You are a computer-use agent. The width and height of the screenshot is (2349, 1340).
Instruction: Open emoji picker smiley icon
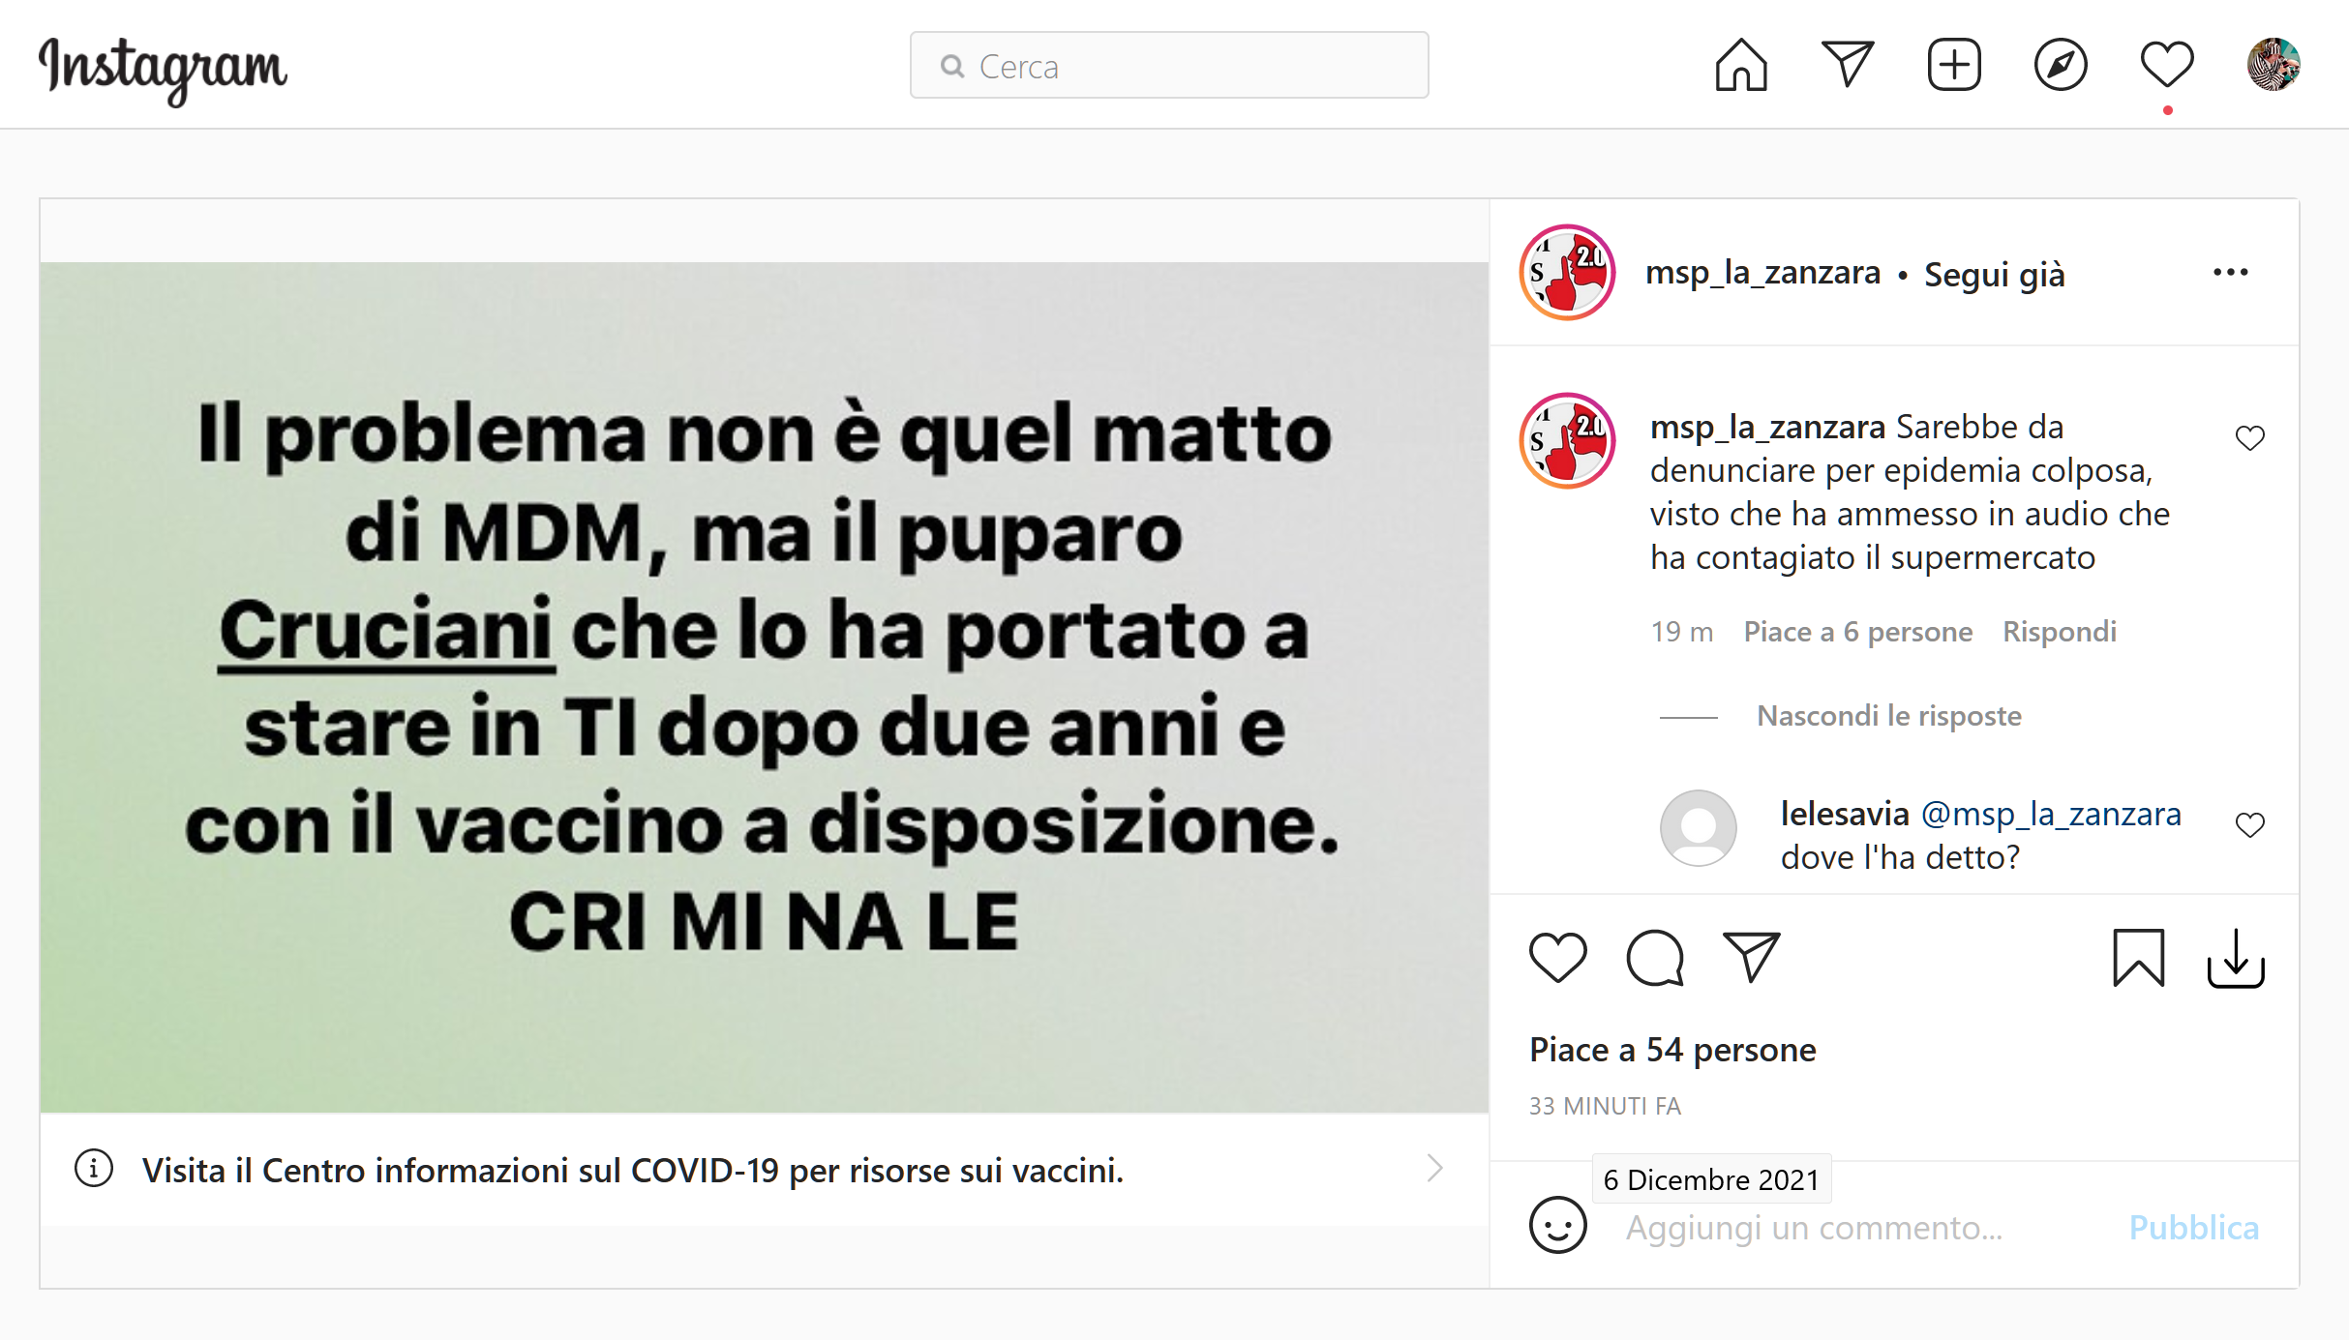[1558, 1226]
